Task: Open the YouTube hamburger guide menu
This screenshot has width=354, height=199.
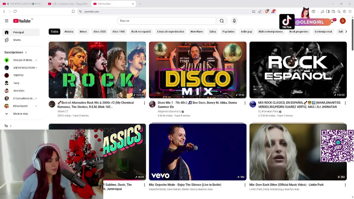Action: point(7,21)
